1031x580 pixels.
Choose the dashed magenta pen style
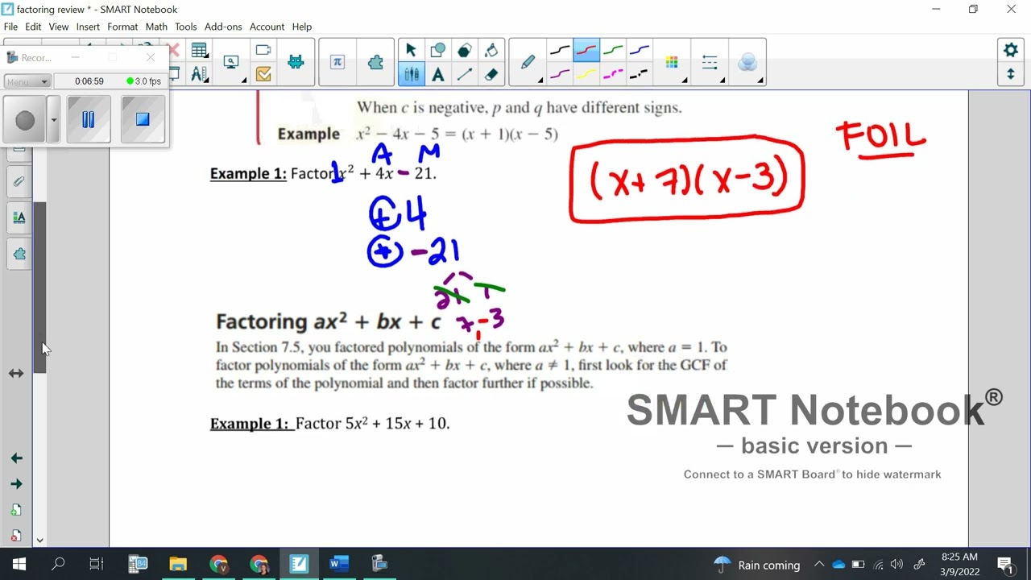(x=613, y=74)
